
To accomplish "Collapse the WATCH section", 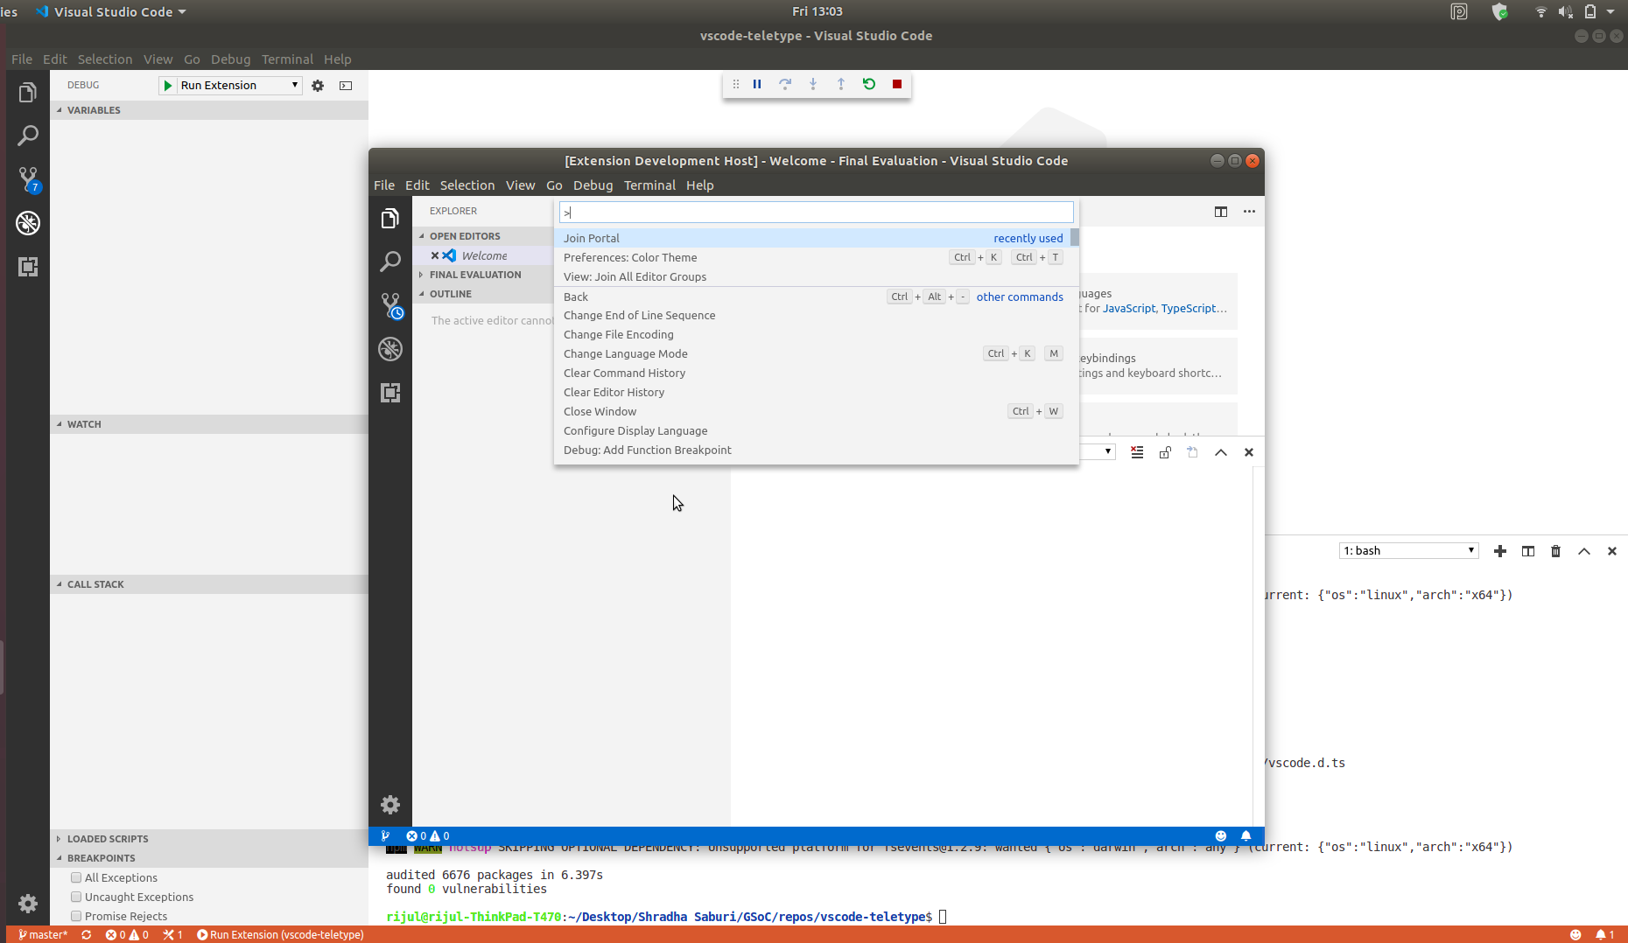I will pos(209,424).
